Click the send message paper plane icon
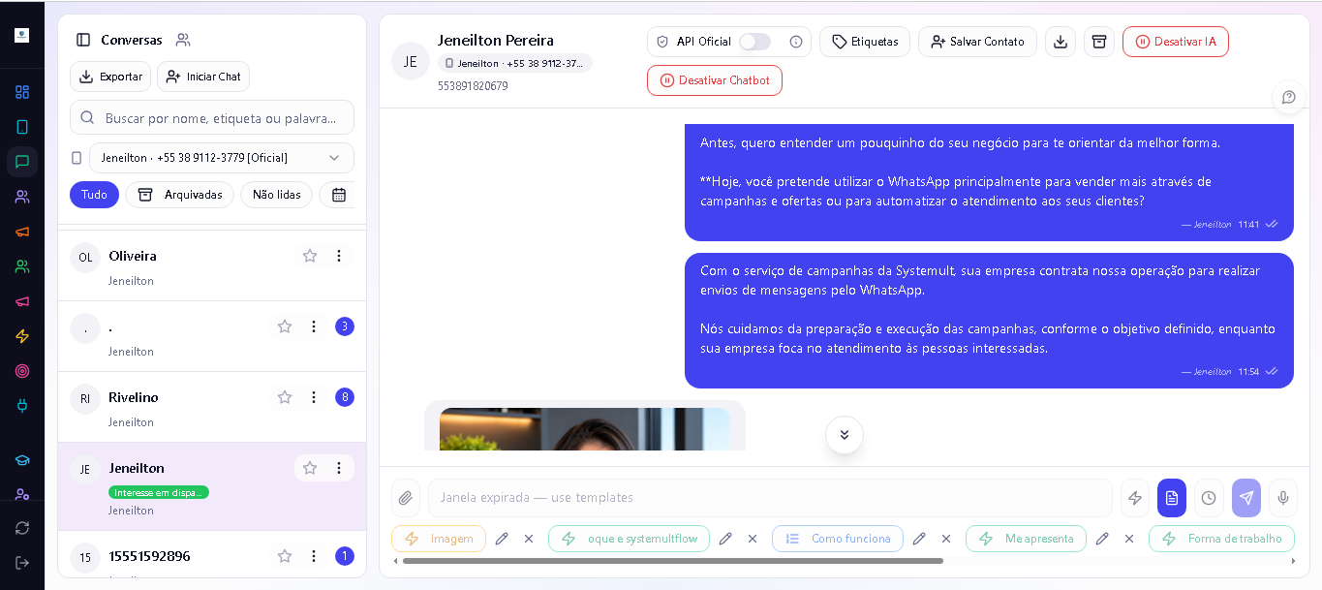1322x590 pixels. coord(1246,498)
